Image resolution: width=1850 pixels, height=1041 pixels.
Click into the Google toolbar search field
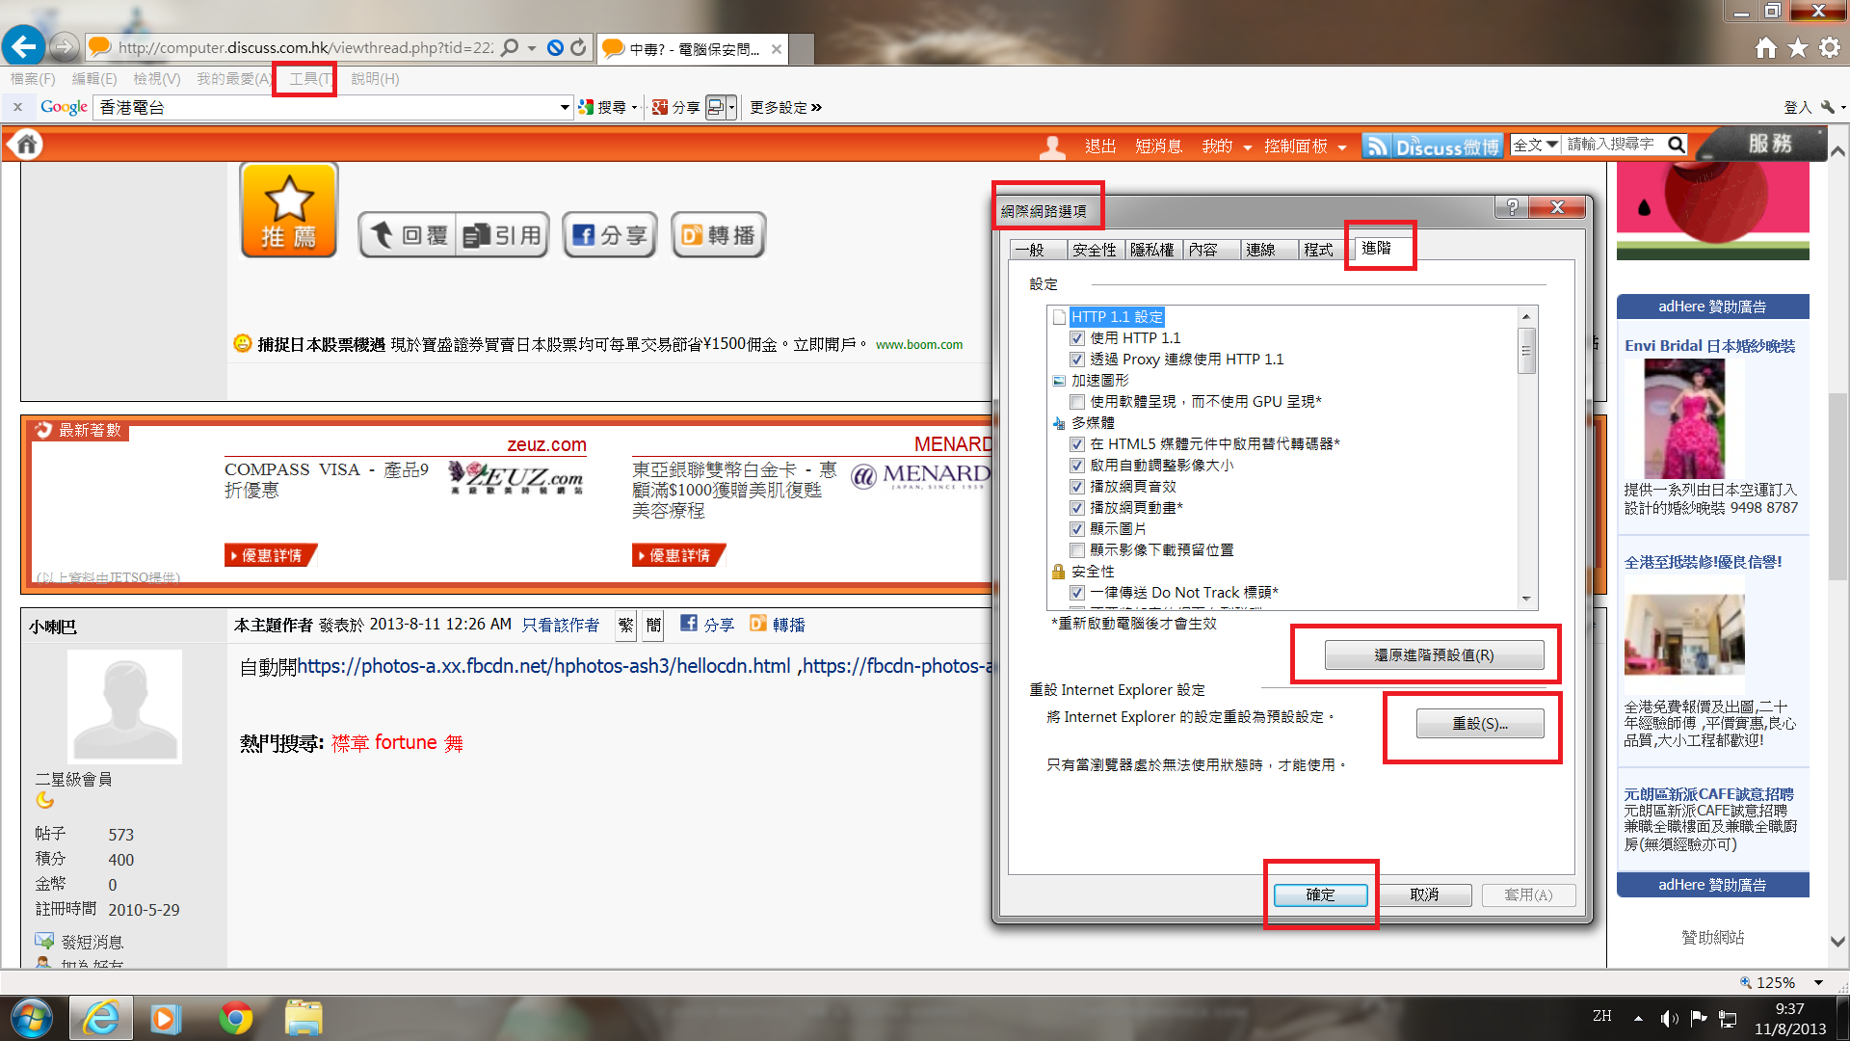coord(328,107)
